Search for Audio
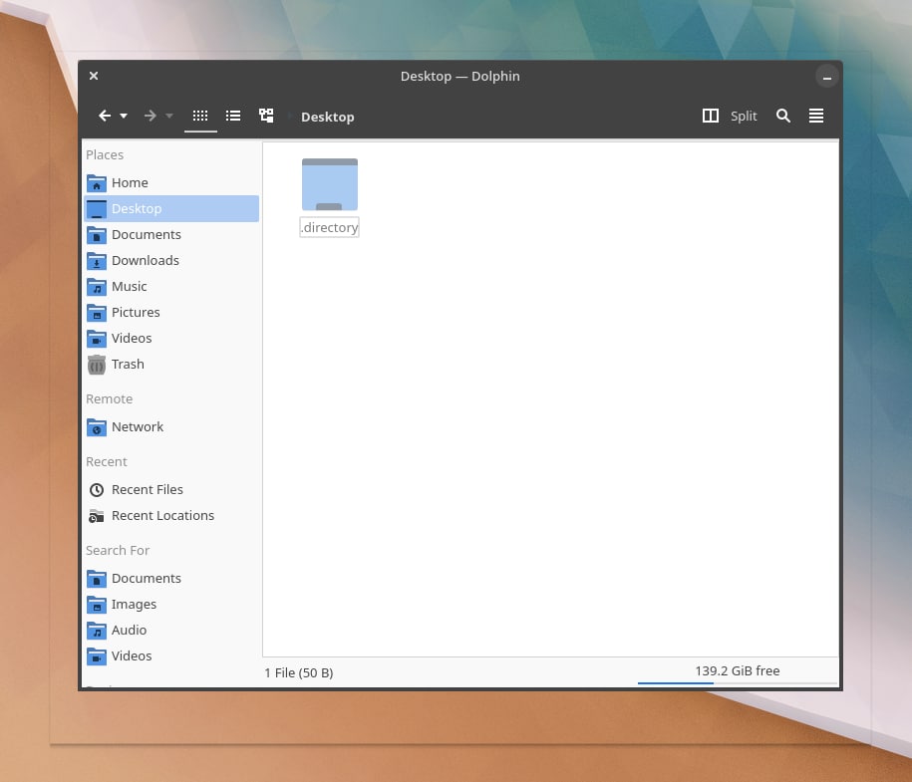 coord(171,631)
